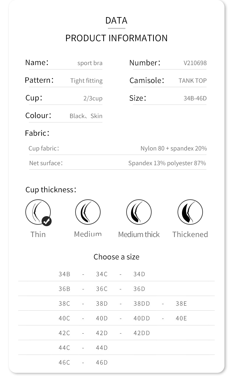233x379 pixels.
Task: Click the size range 34B-46D value
Action: pyautogui.click(x=195, y=98)
